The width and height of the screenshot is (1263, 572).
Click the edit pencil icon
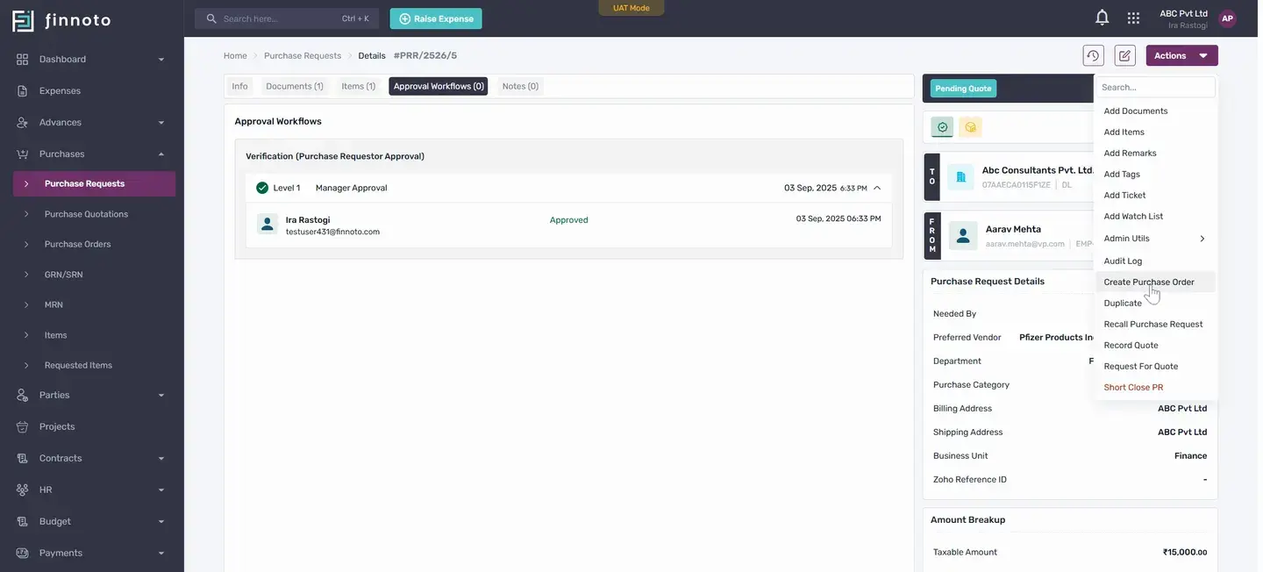click(x=1124, y=55)
